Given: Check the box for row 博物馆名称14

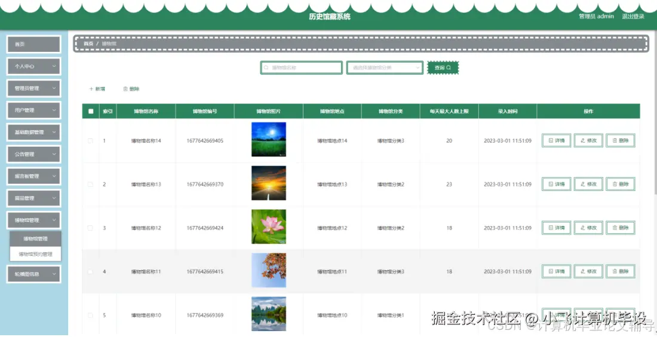Looking at the screenshot, I should pos(90,141).
